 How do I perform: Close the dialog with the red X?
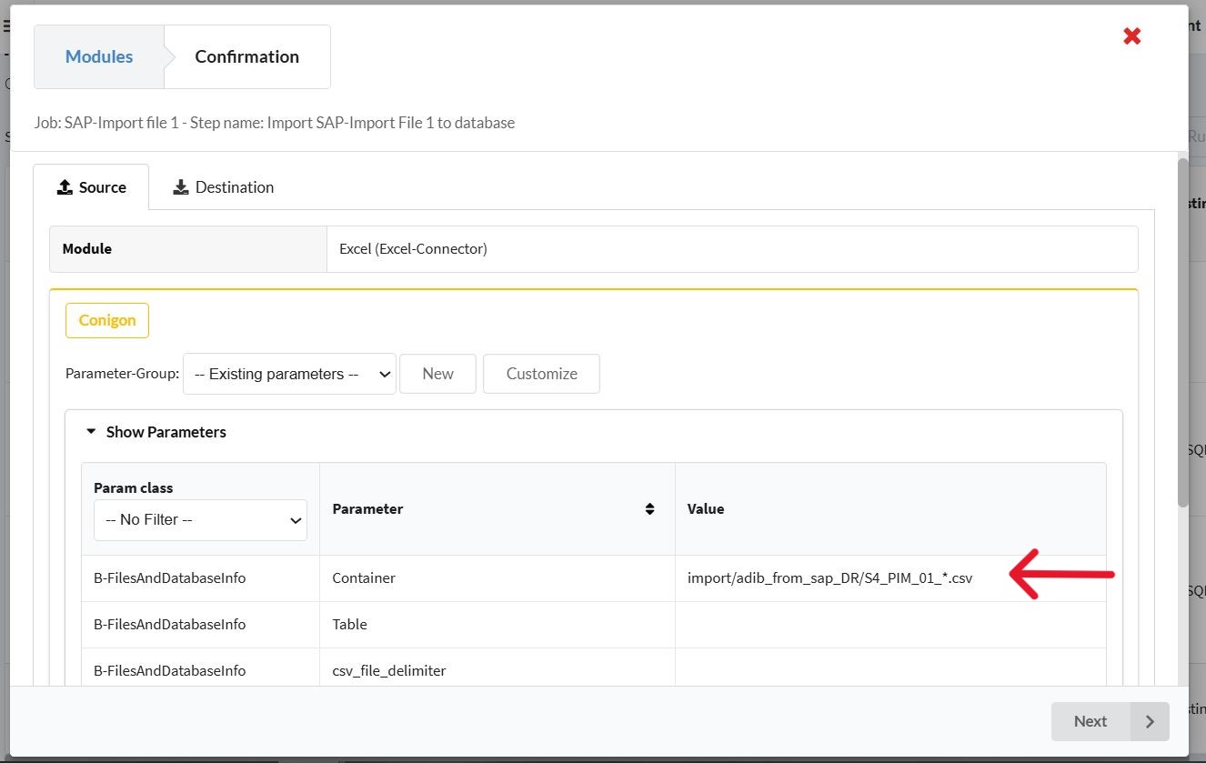coord(1131,36)
